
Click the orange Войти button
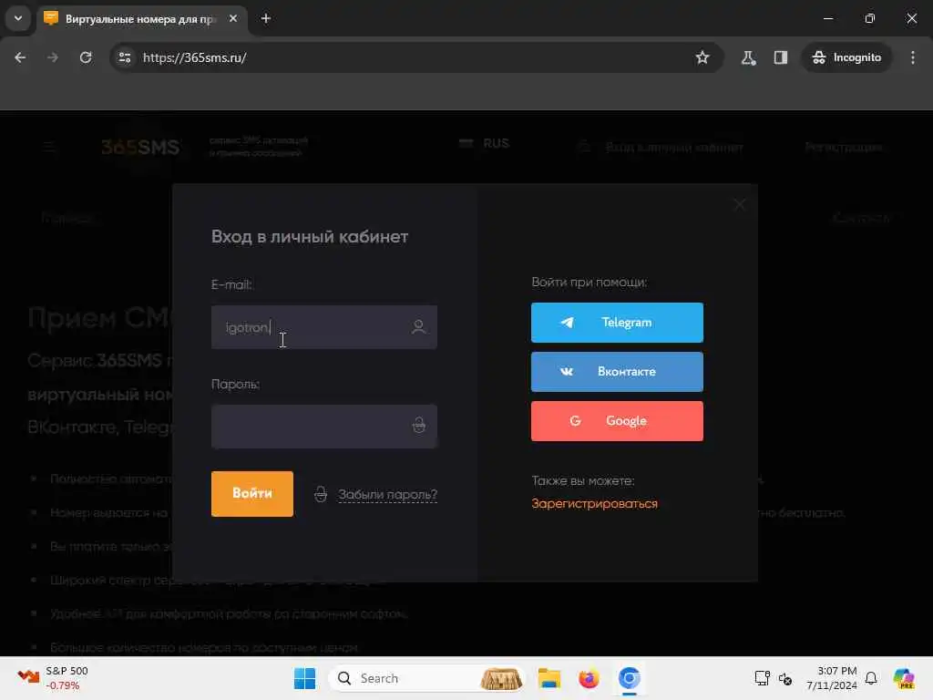(252, 493)
